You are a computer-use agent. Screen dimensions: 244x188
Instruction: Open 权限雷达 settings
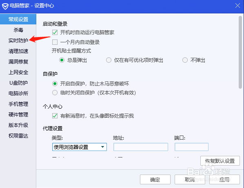tap(18, 136)
